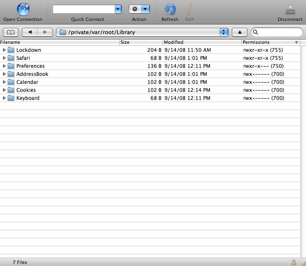
Task: Click the search field
Action: [277, 32]
